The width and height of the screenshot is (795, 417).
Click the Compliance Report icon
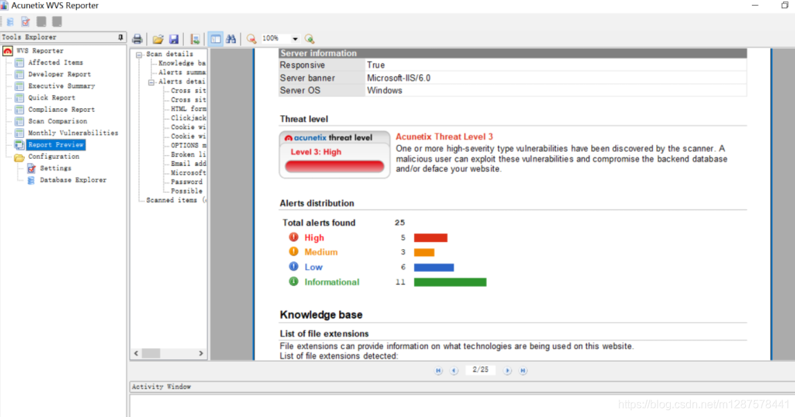tap(19, 109)
